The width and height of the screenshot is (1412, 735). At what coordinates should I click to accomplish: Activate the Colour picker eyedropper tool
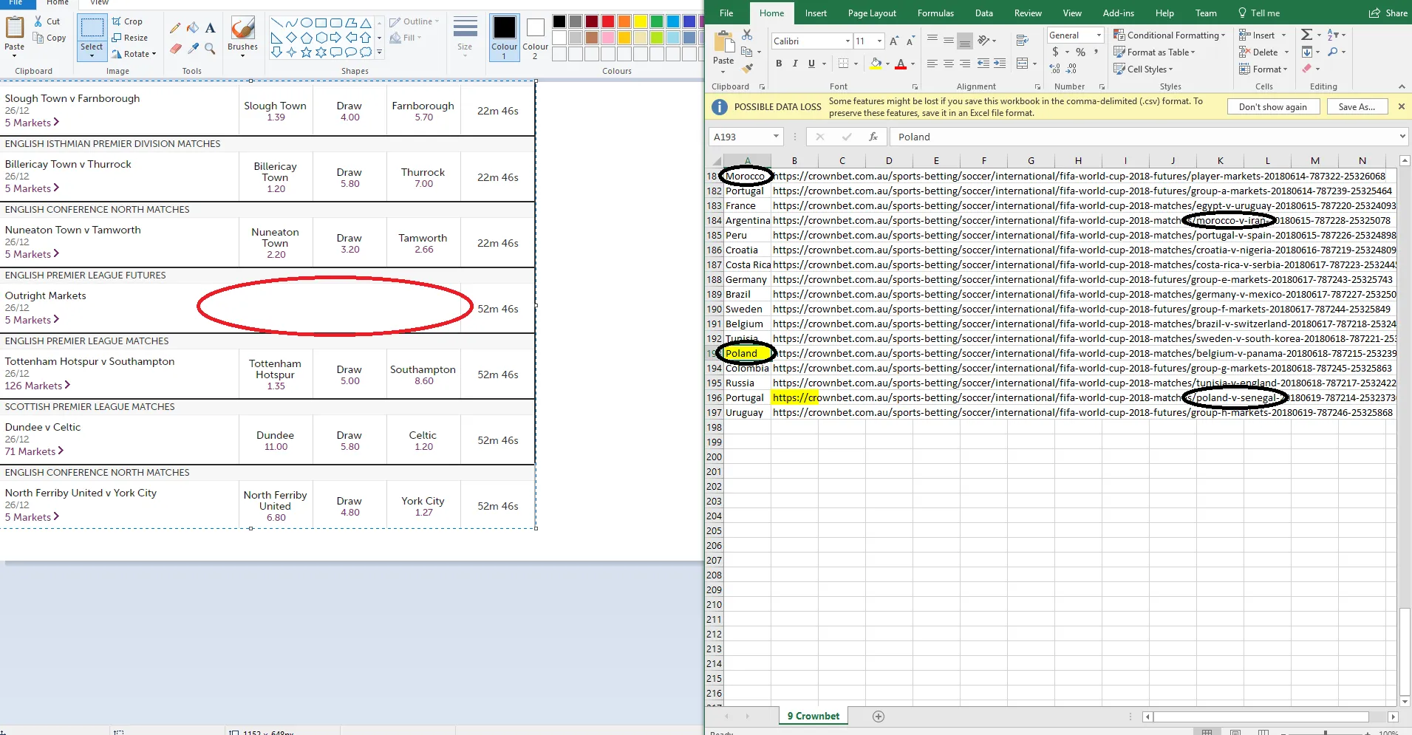[x=193, y=49]
